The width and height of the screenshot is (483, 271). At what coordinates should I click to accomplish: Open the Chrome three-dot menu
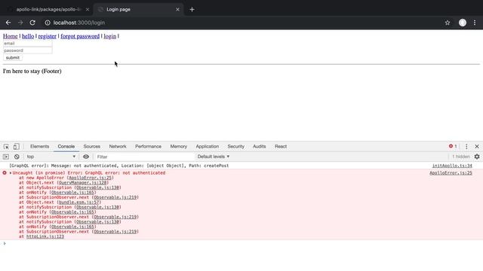point(475,23)
